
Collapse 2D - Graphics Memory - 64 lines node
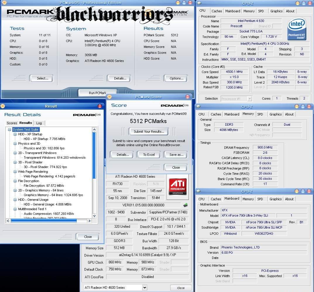coord(15,190)
